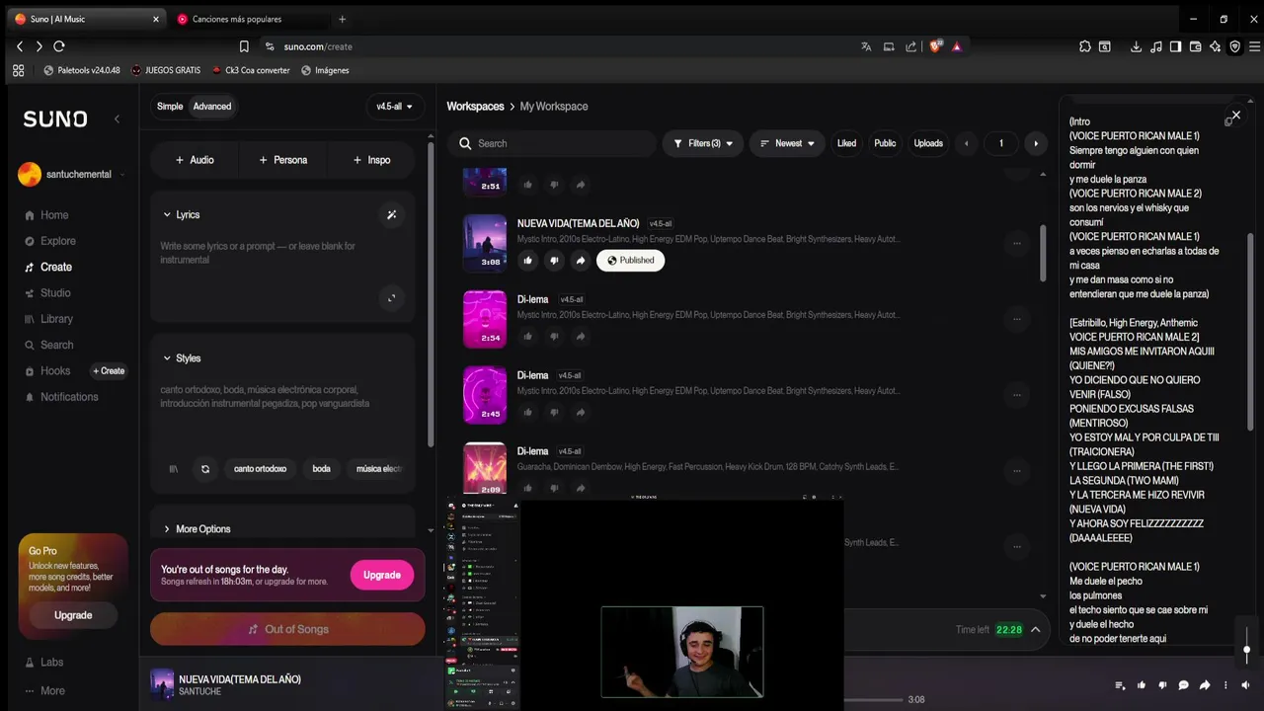The height and width of the screenshot is (711, 1264).
Task: Open more options for NUEVA VIDA song
Action: click(x=1017, y=243)
